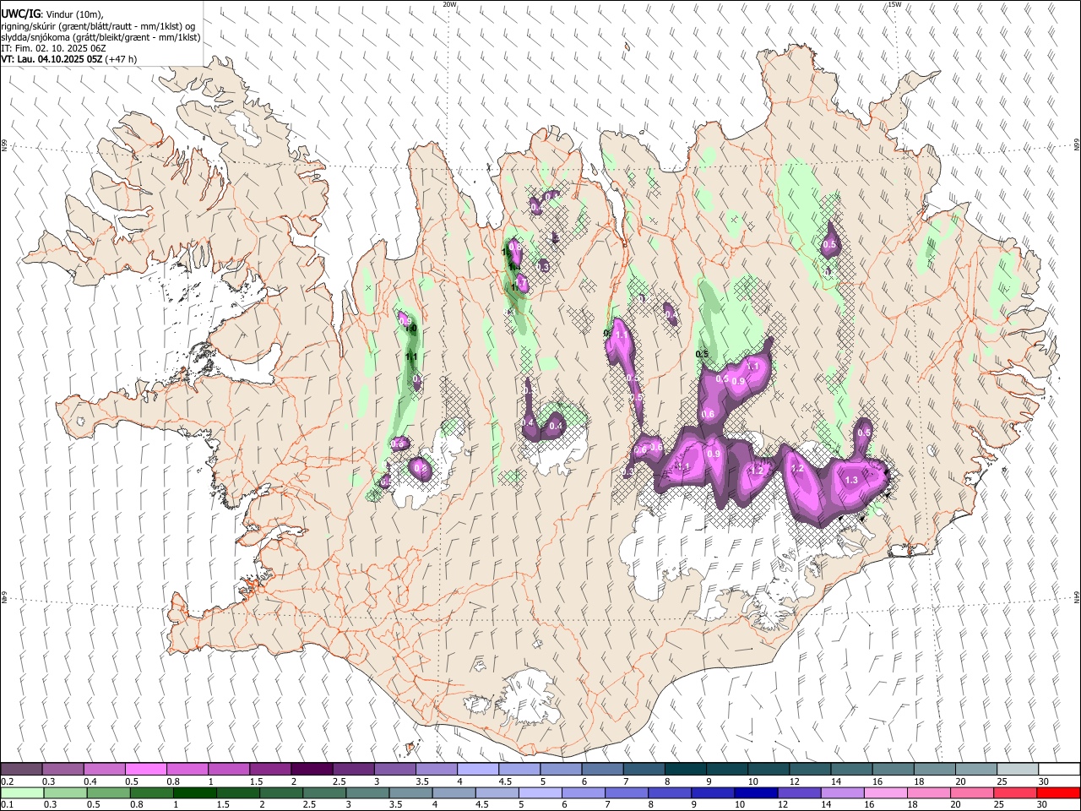This screenshot has height=811, width=1081.
Task: Pick the 20–25 hot pink swatch, rain row
Action: click(972, 792)
